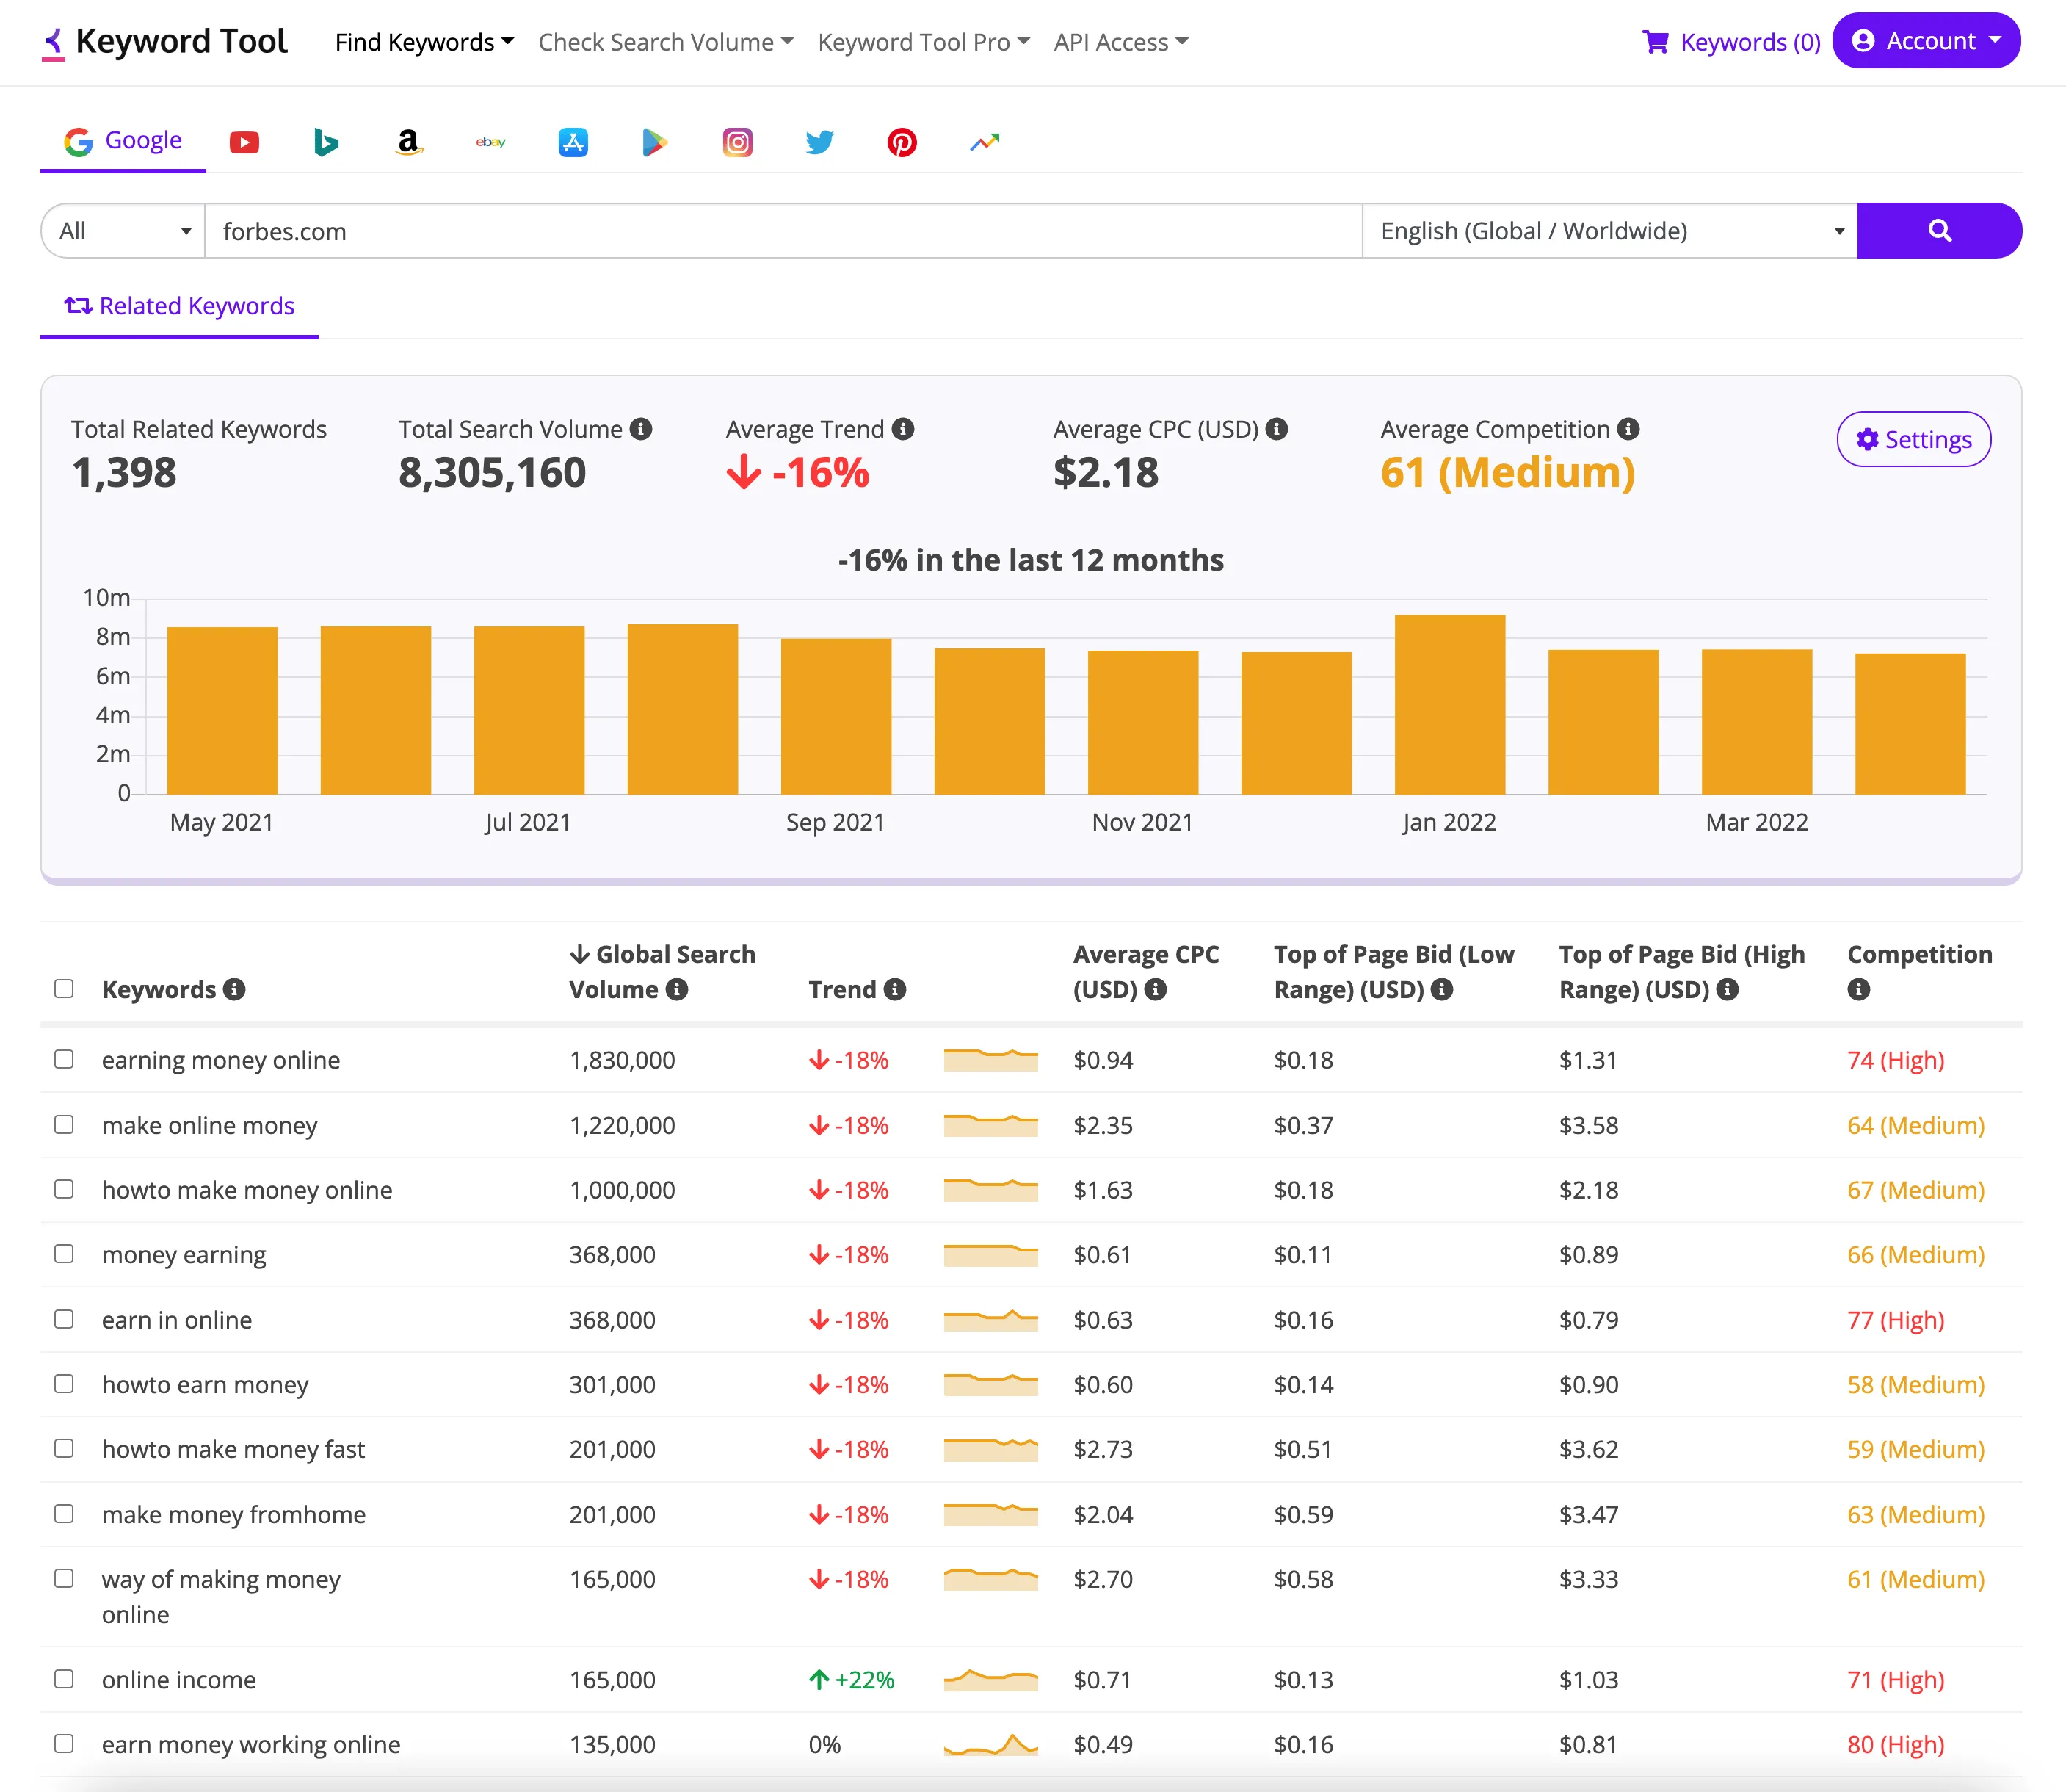Click the Jan 2022 chart bar
Image resolution: width=2066 pixels, height=1792 pixels.
(1449, 705)
